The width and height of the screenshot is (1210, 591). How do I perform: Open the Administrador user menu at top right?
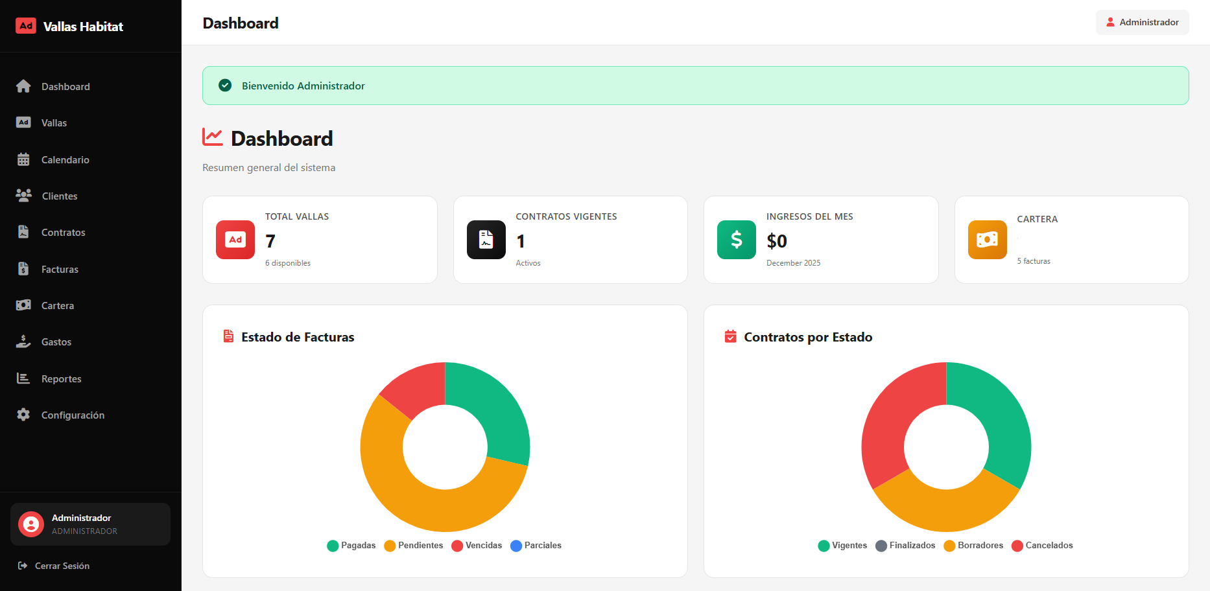1142,22
